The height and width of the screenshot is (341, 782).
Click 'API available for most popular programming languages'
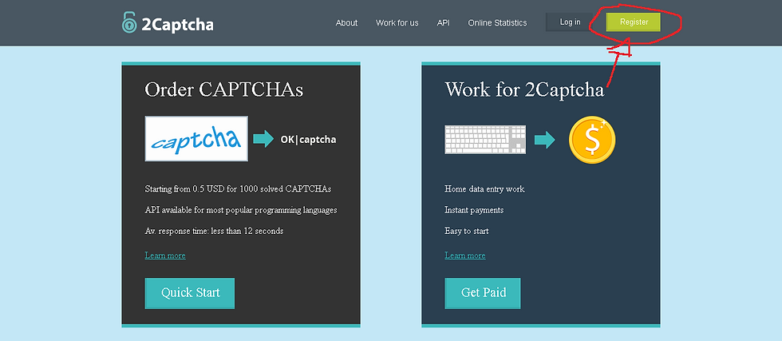(x=241, y=210)
